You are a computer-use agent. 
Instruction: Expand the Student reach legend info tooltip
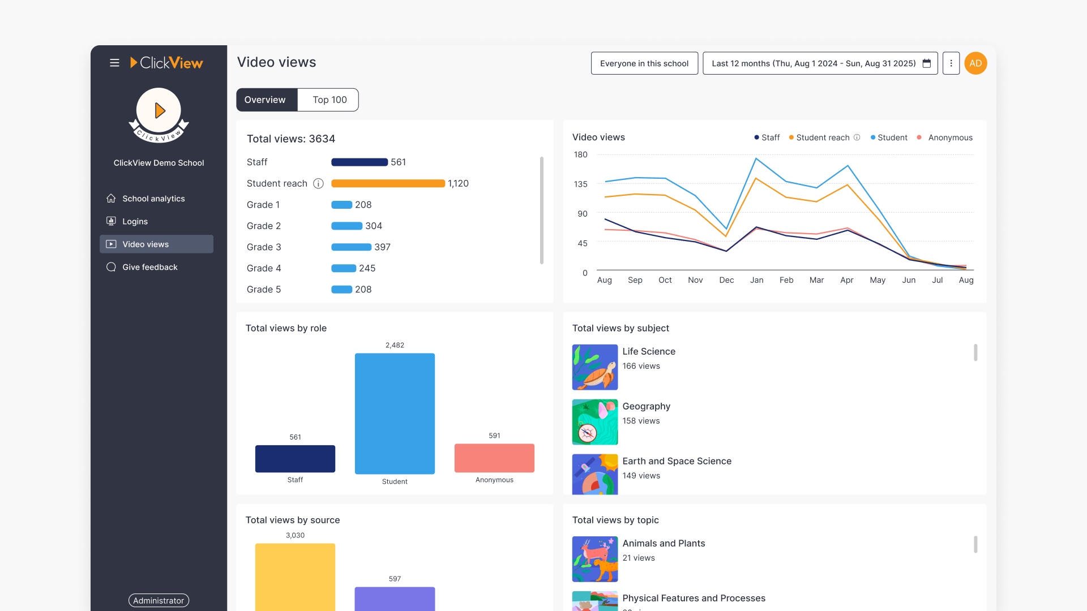(857, 137)
